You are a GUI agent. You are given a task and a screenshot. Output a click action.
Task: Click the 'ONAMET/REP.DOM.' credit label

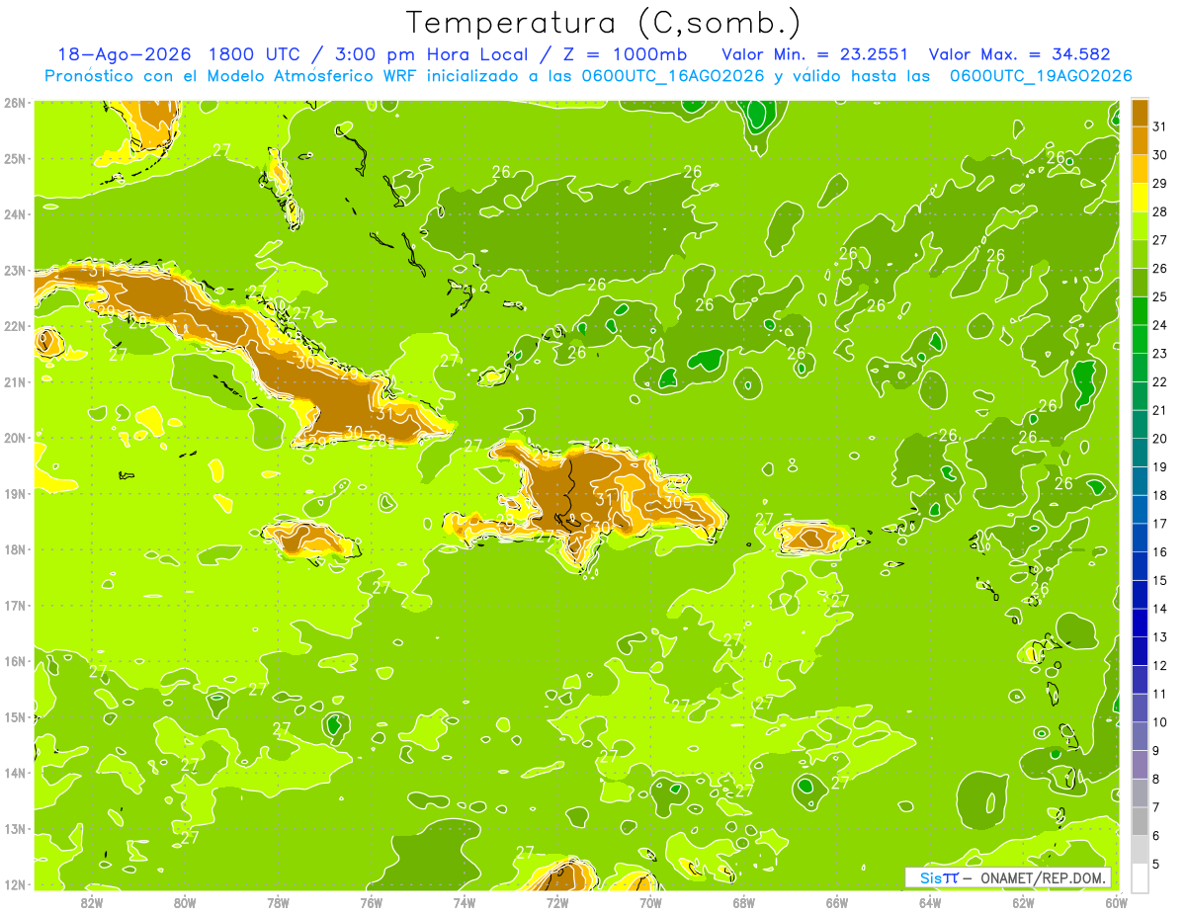click(x=1041, y=877)
